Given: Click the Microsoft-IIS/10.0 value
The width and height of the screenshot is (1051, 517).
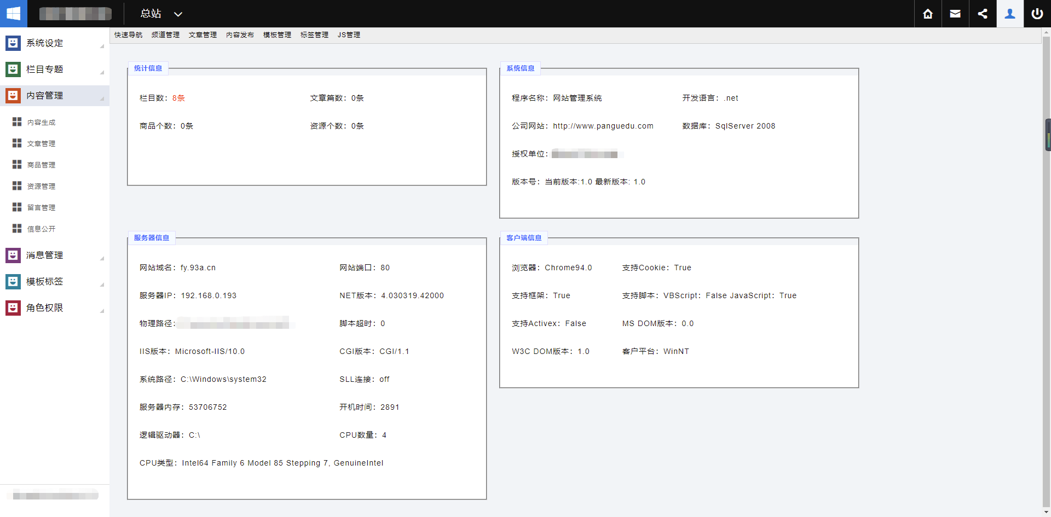Looking at the screenshot, I should (210, 351).
